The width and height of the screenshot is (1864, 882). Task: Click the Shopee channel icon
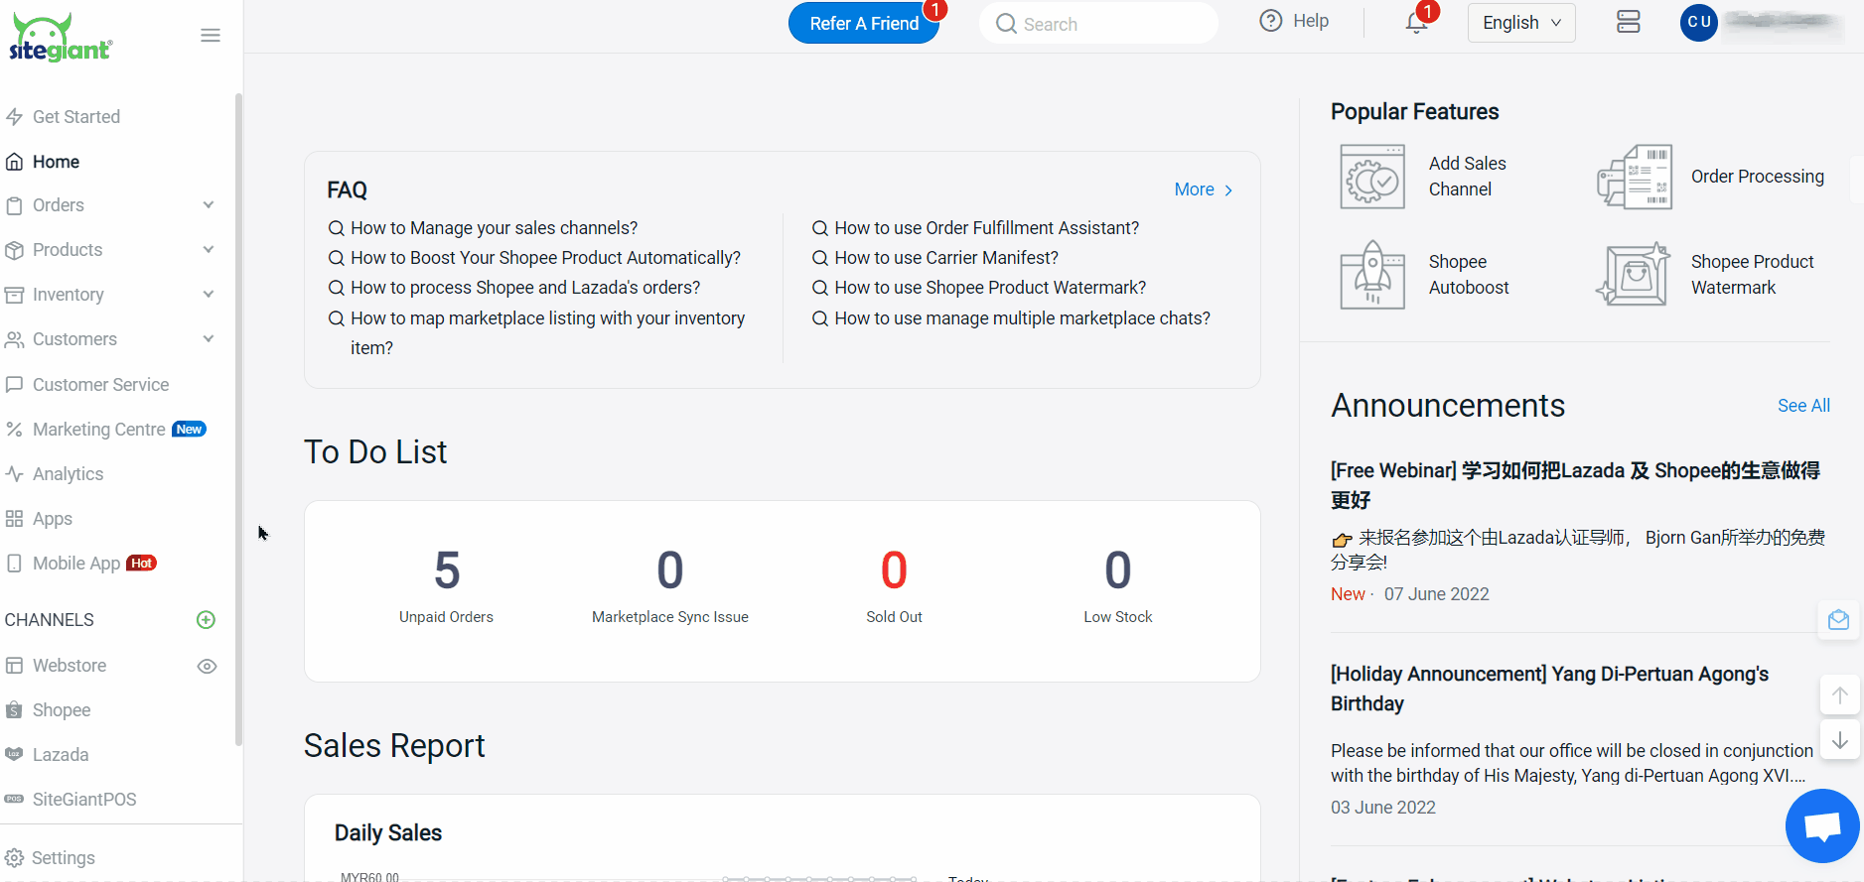[x=14, y=710]
